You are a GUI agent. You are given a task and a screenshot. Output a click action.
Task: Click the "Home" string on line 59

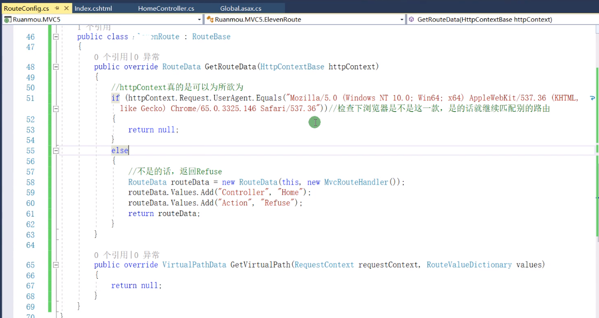pyautogui.click(x=290, y=193)
